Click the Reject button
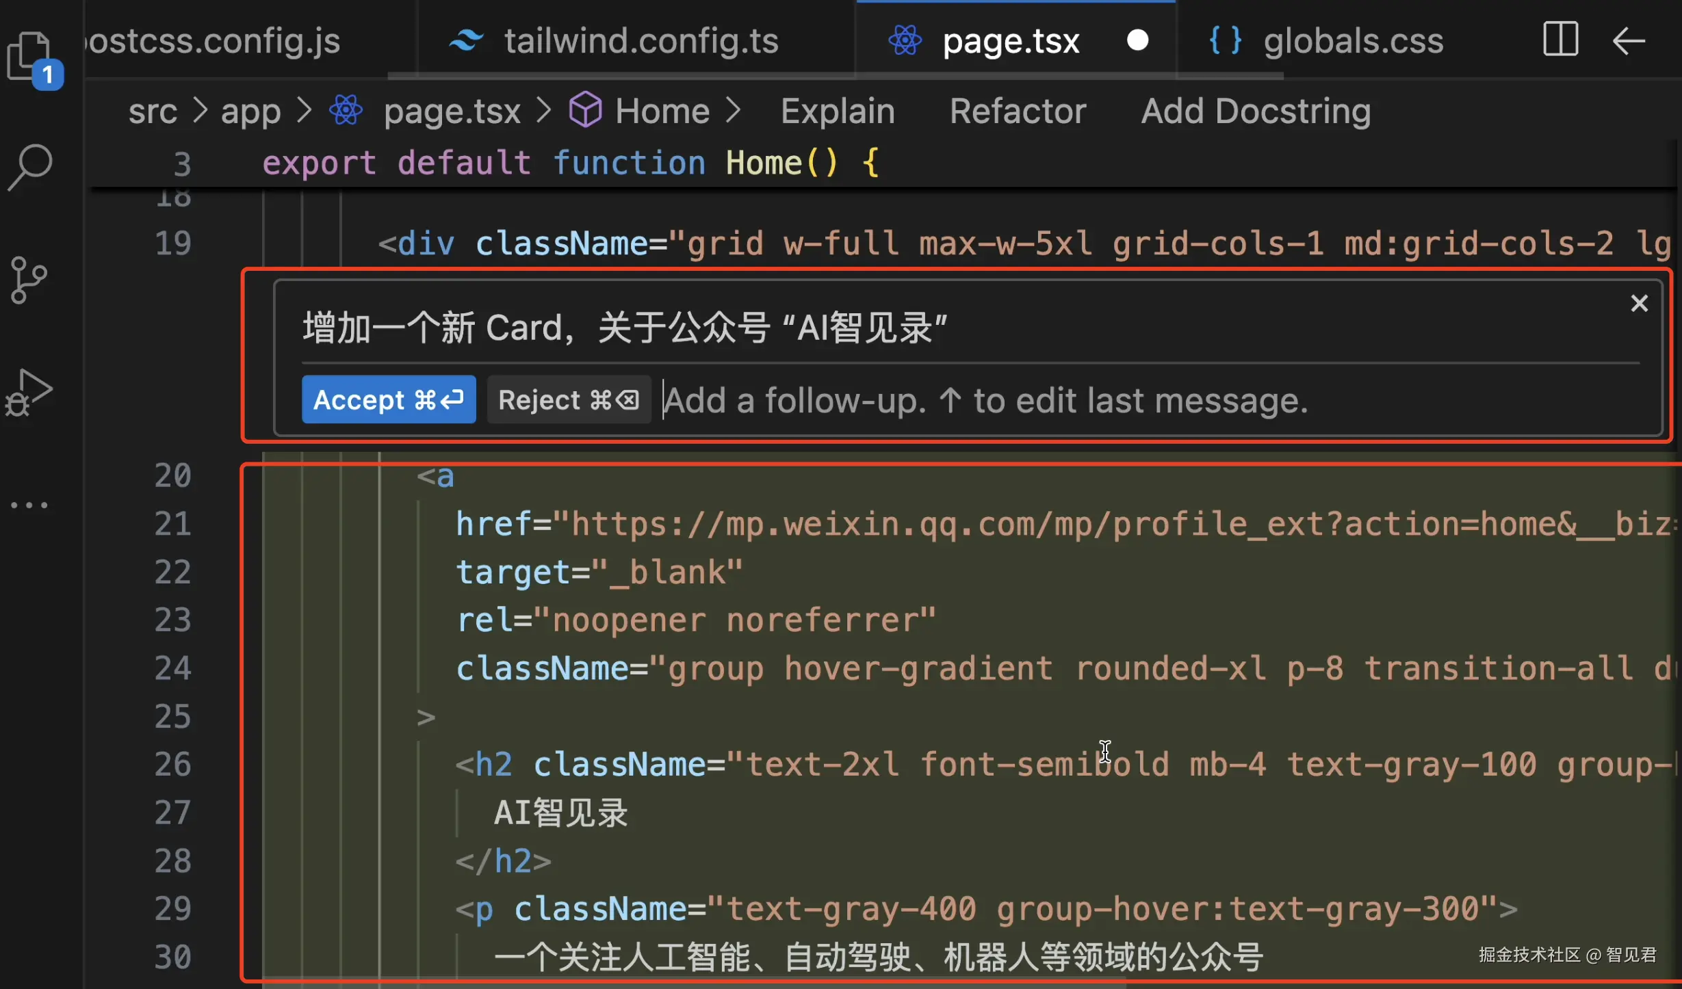This screenshot has height=989, width=1682. pos(568,399)
